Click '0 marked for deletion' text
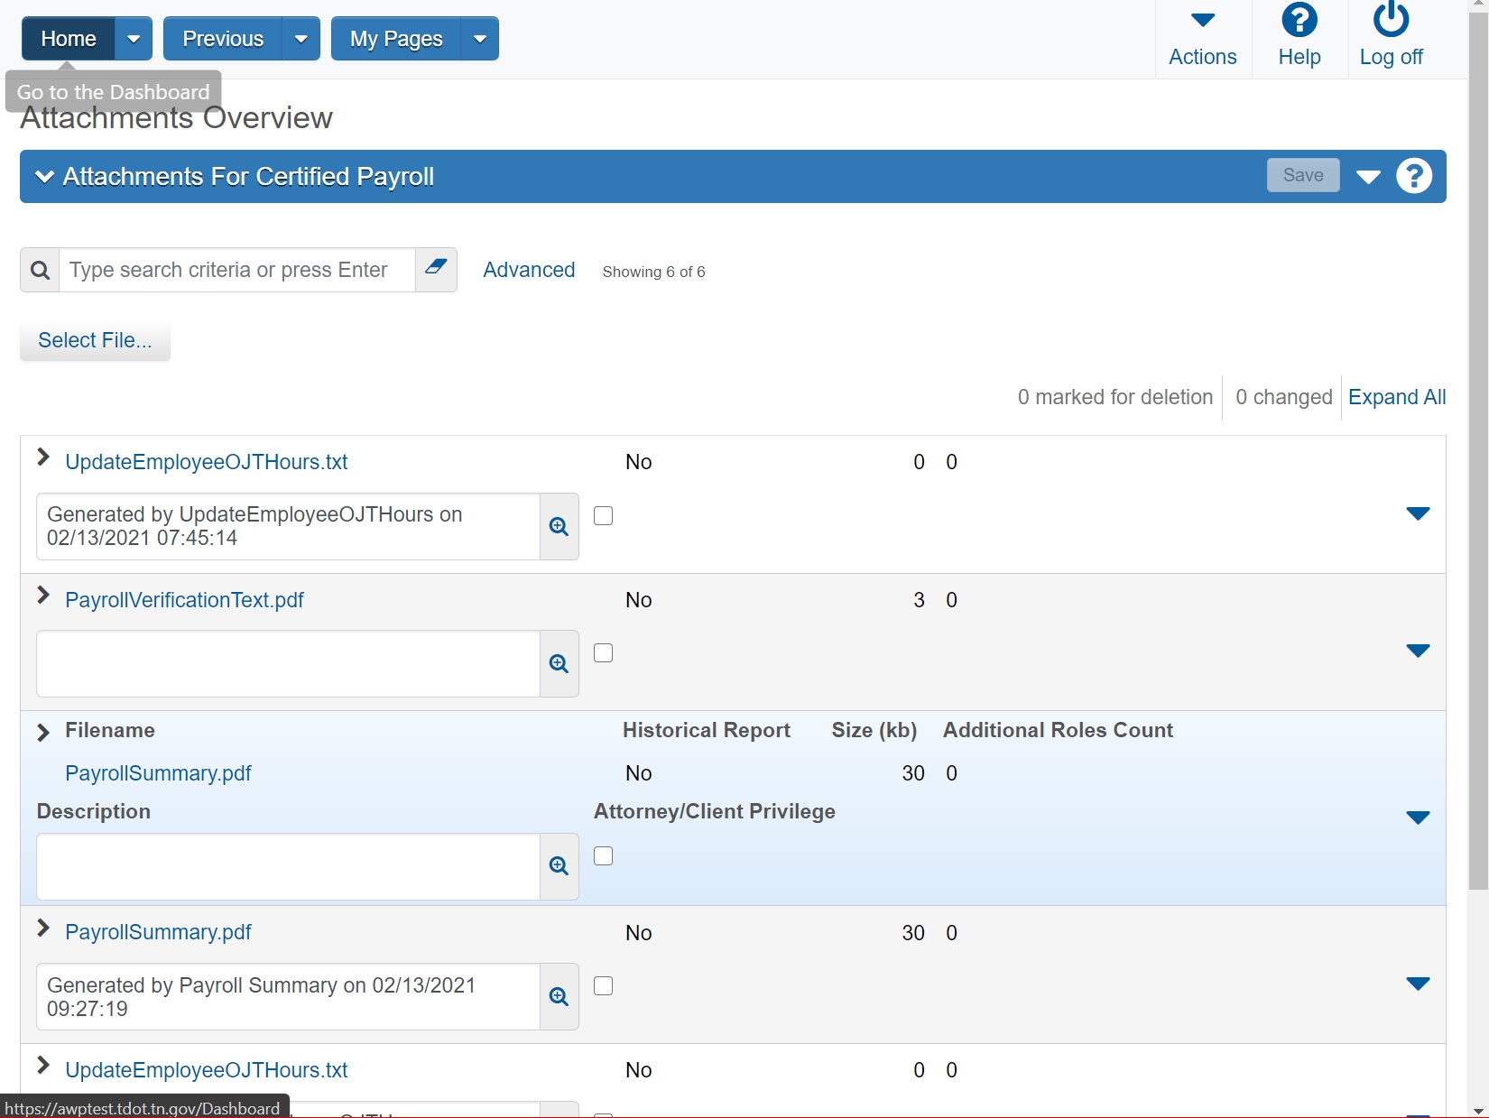This screenshot has height=1118, width=1489. [x=1115, y=397]
